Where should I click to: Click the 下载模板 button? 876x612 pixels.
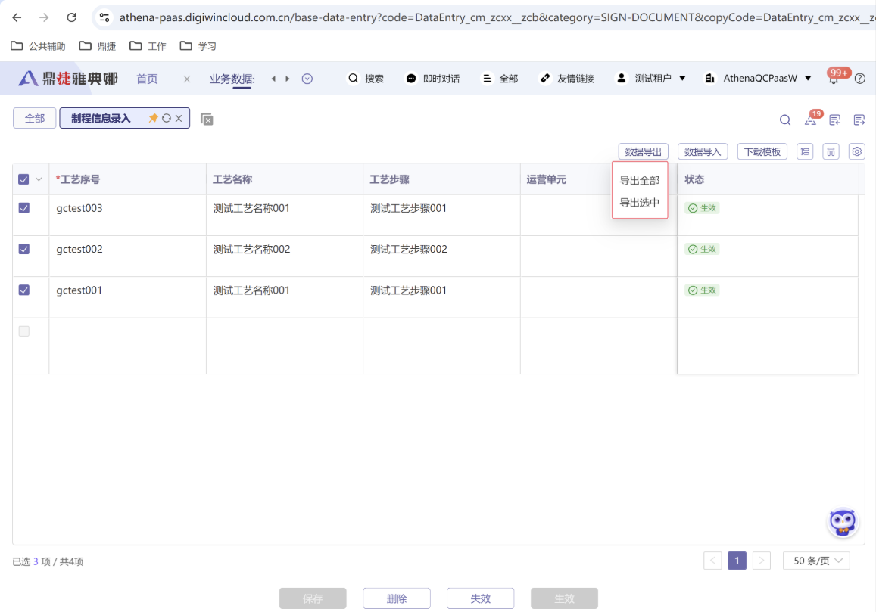[762, 151]
